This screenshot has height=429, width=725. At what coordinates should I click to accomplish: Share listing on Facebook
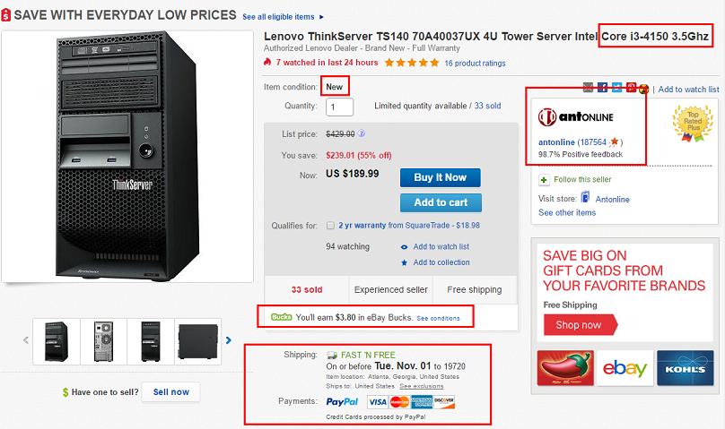[x=604, y=88]
